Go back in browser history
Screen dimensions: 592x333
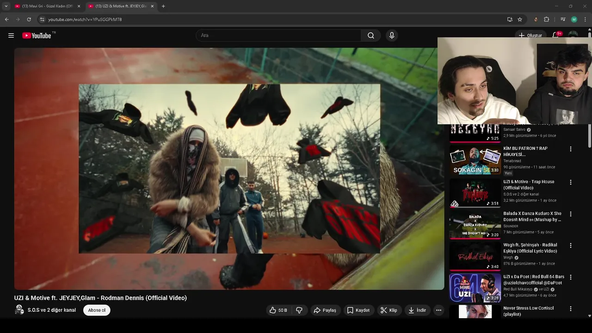point(6,19)
